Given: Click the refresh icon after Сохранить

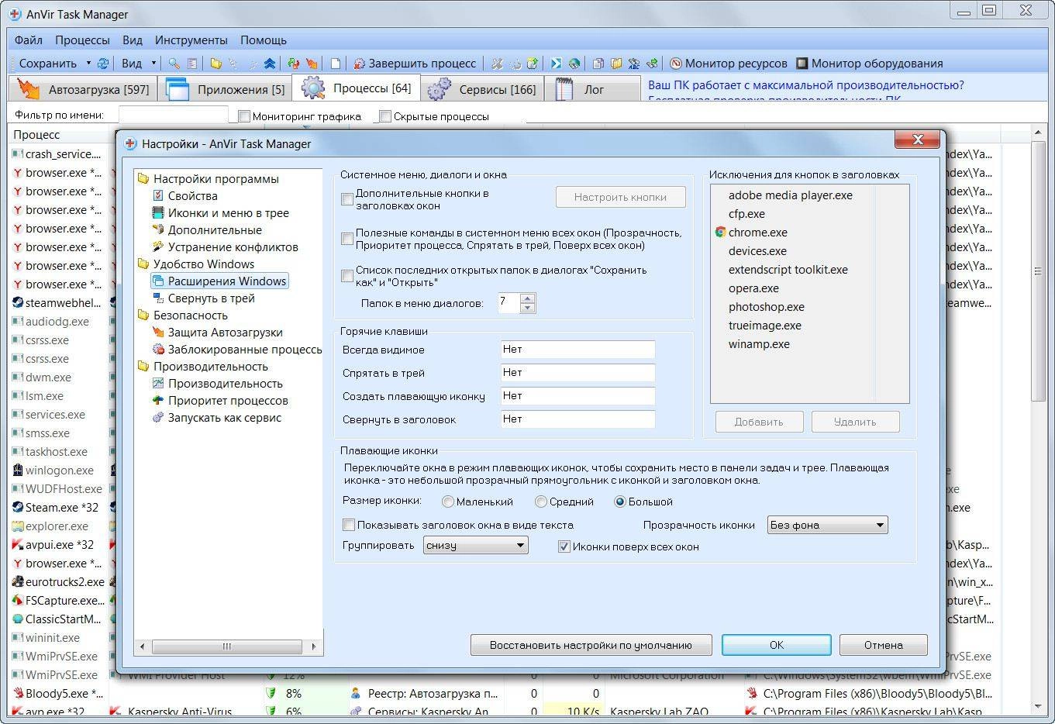Looking at the screenshot, I should tap(102, 64).
